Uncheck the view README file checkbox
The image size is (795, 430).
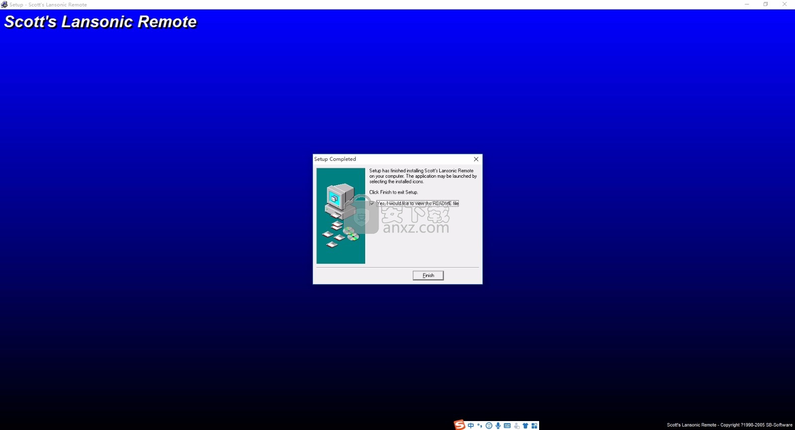point(372,204)
